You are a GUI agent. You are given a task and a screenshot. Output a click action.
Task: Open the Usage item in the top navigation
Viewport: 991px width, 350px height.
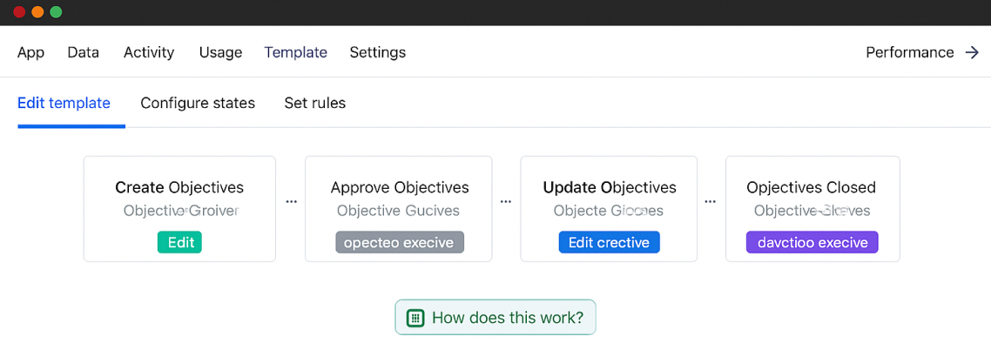tap(220, 52)
